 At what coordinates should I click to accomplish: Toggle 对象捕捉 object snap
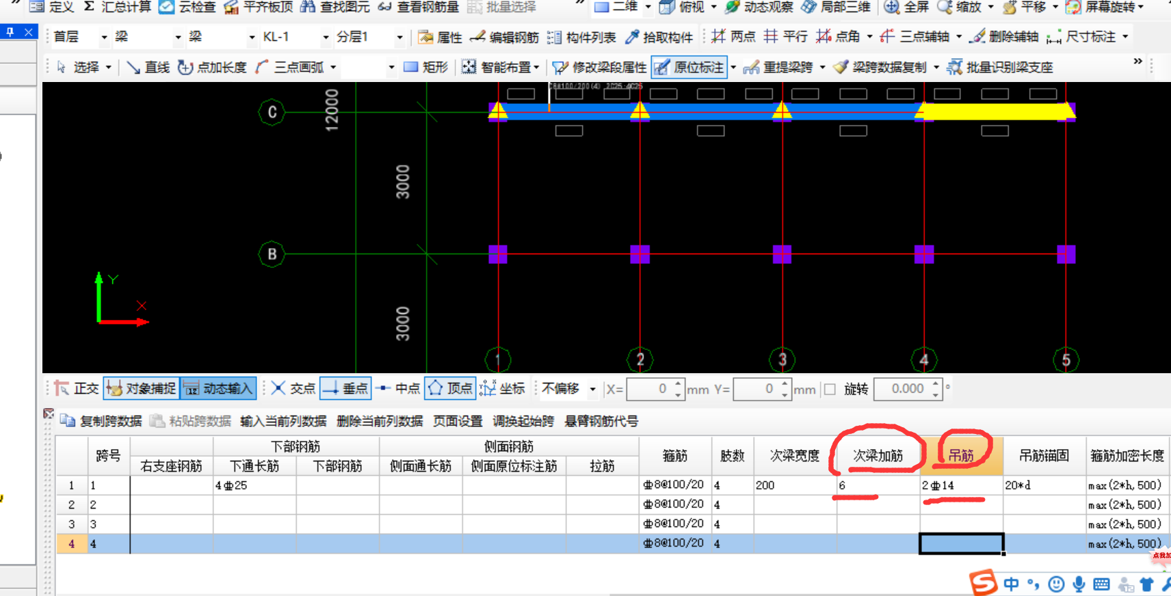click(x=141, y=388)
